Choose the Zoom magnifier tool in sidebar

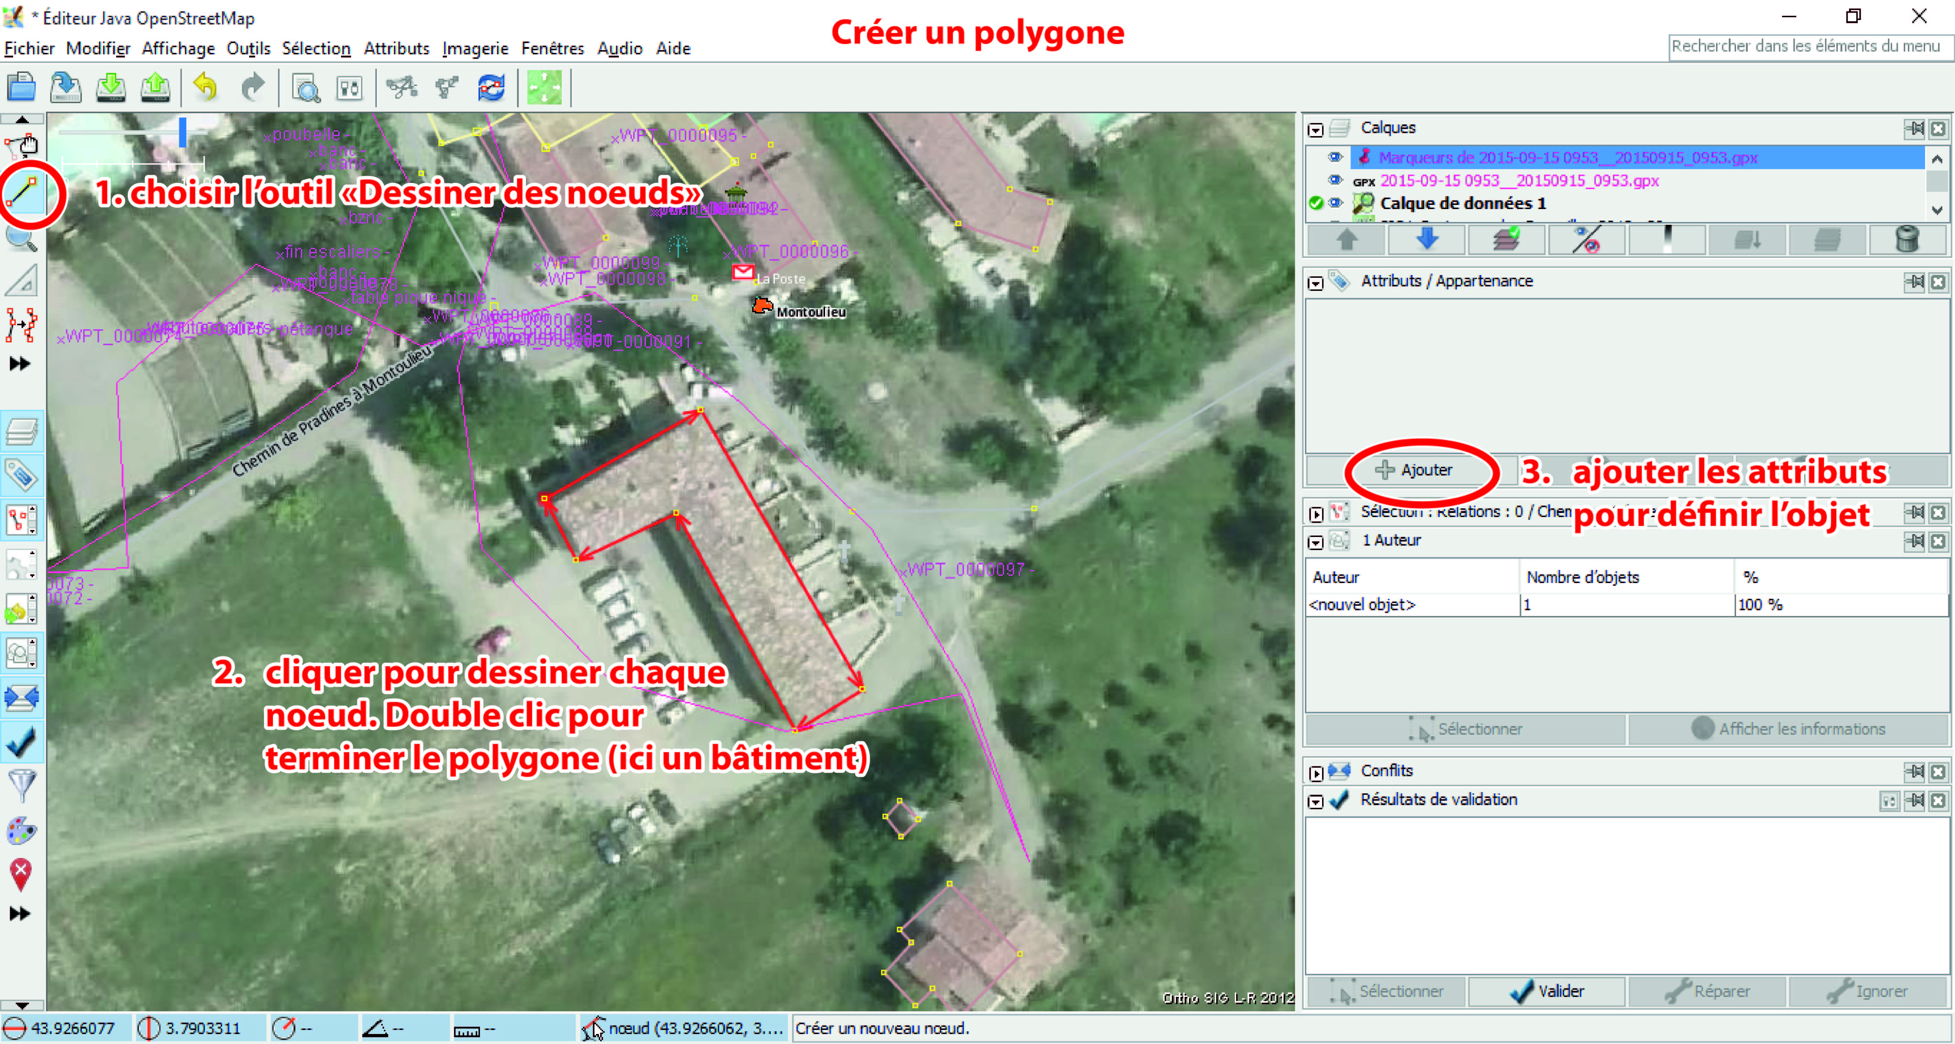(22, 239)
